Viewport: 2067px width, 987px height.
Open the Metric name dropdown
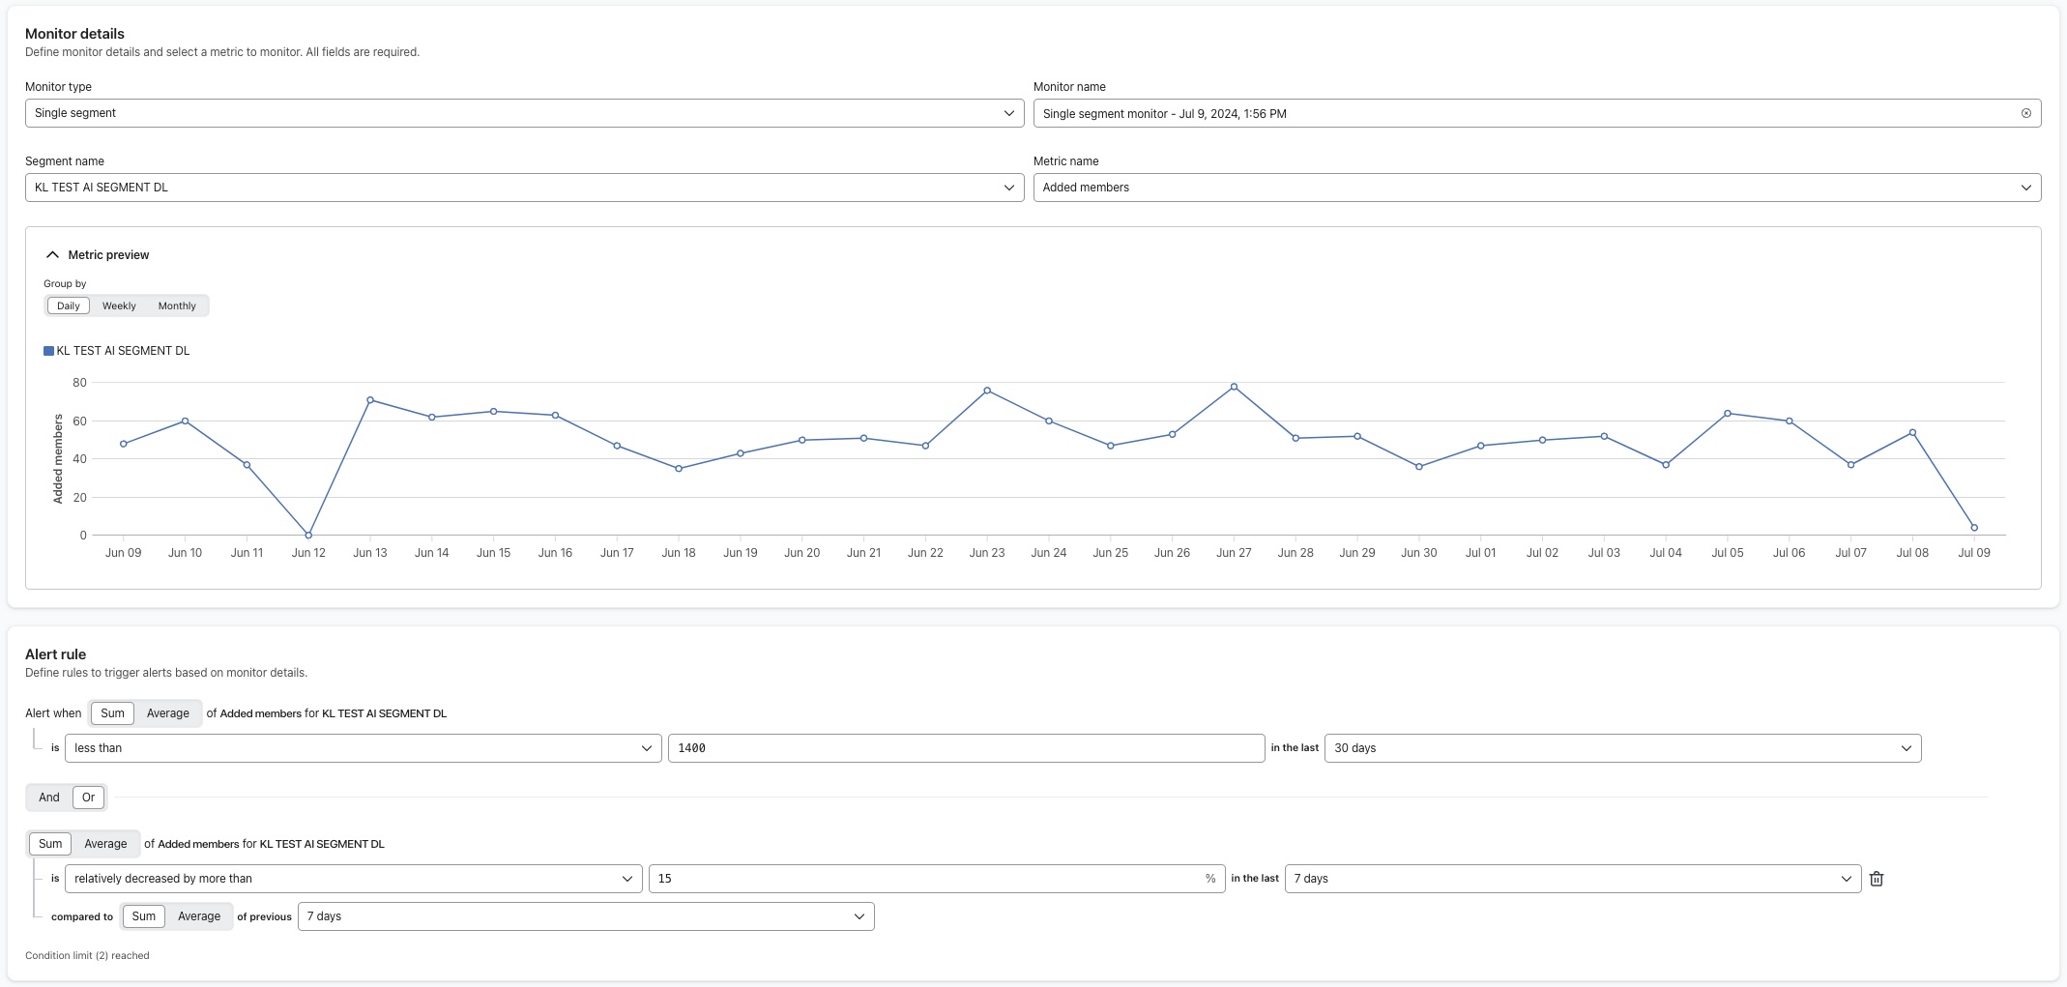click(x=1537, y=188)
